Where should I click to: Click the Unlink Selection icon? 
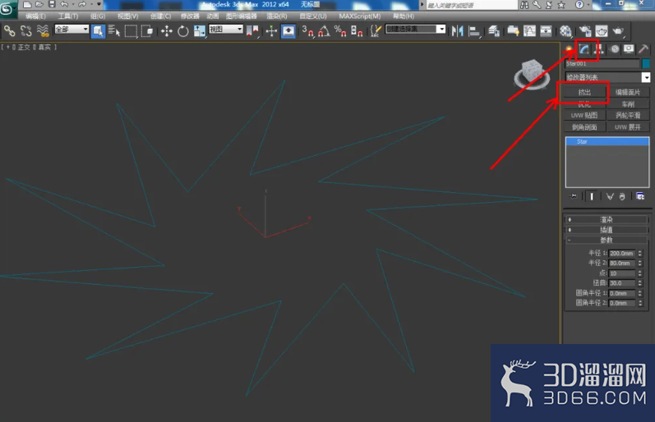(26, 31)
